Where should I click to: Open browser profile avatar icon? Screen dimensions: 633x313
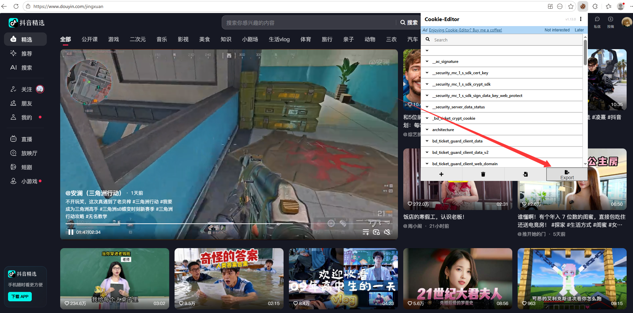(621, 6)
